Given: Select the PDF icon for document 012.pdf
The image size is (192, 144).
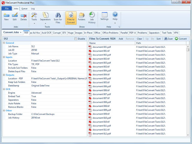Looking at the screenshot, I should tap(90, 133).
